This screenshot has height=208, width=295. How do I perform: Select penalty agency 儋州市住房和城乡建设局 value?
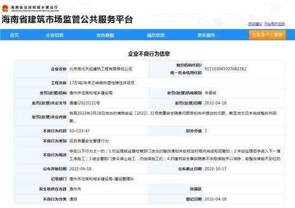click(x=91, y=93)
